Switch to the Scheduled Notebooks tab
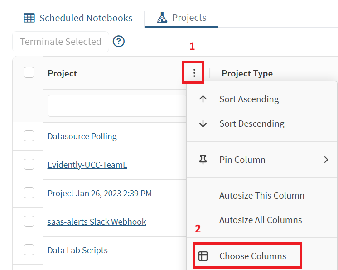This screenshot has height=270, width=338. 86,18
